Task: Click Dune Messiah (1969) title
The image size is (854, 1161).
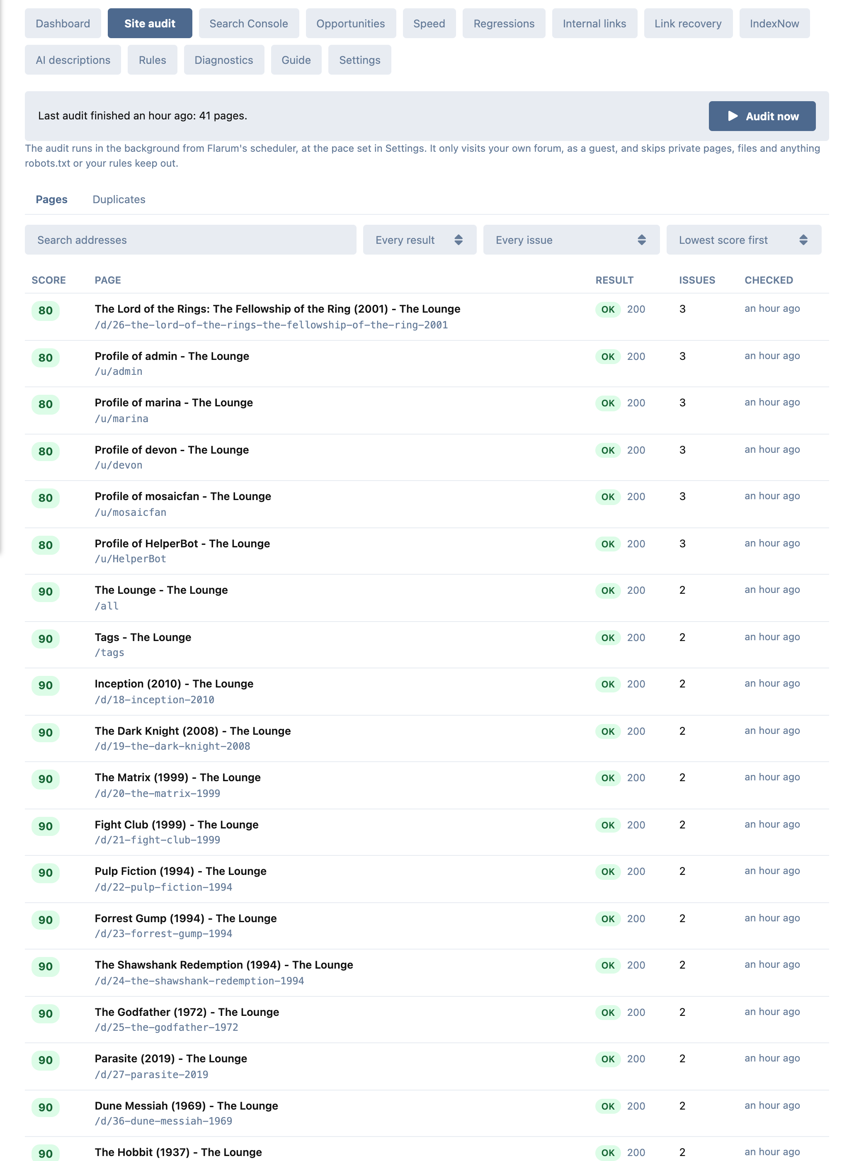Action: pyautogui.click(x=186, y=1105)
